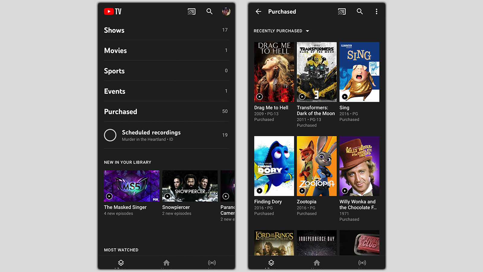
Task: Tap the Home tab icon on left phone
Action: pyautogui.click(x=166, y=263)
